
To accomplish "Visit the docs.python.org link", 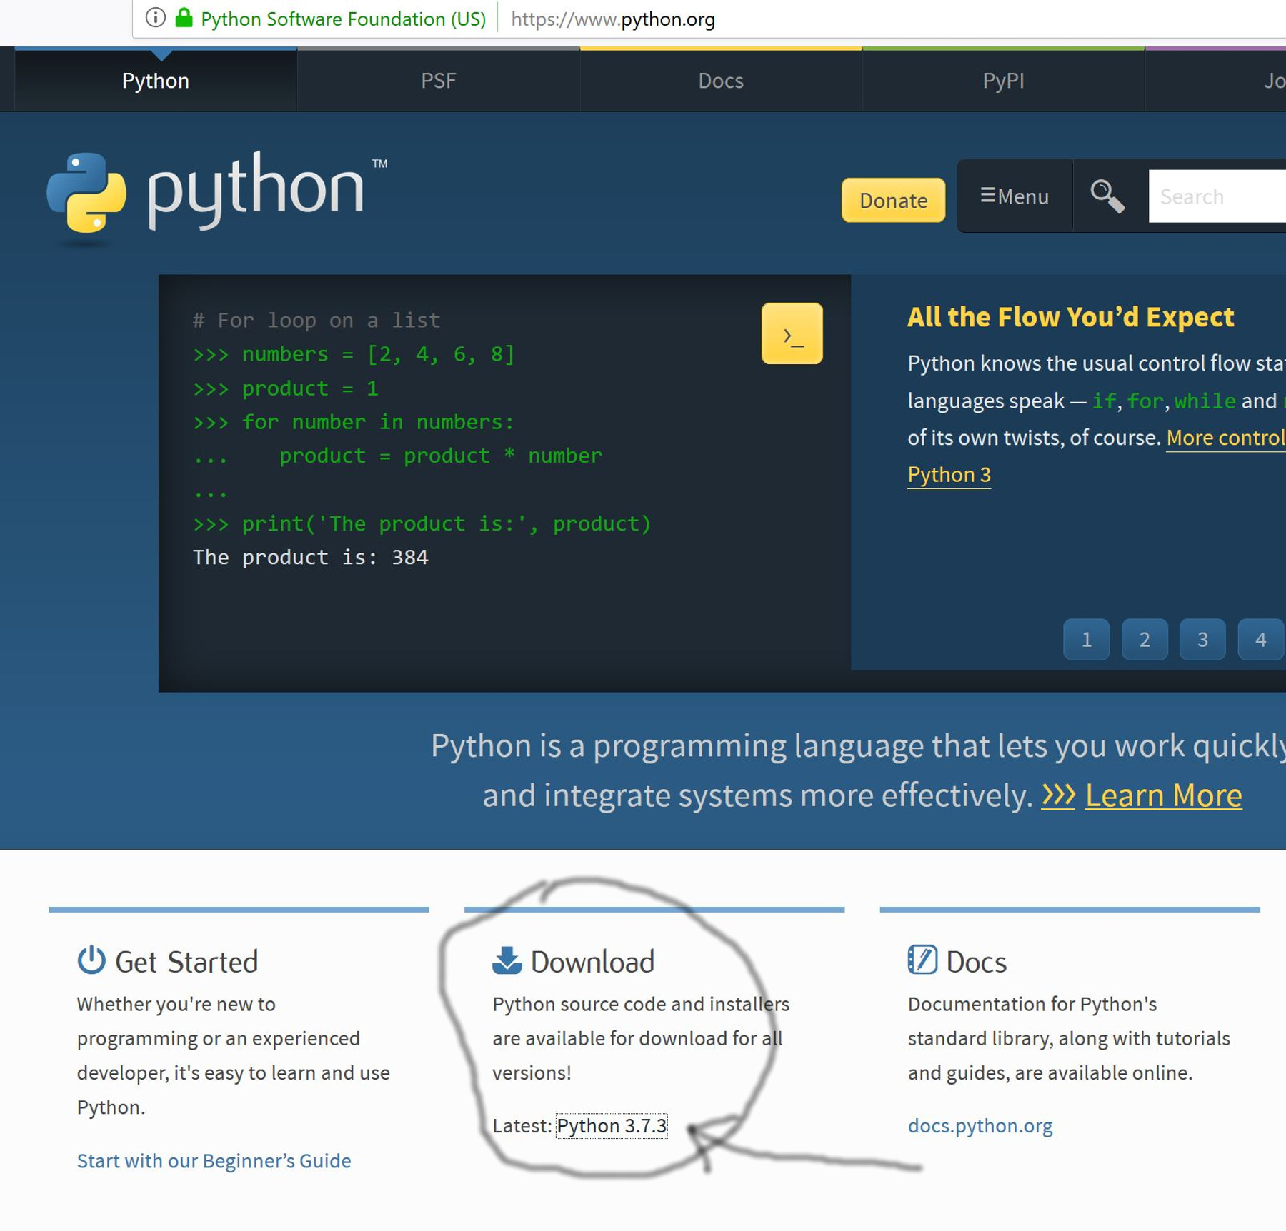I will [x=980, y=1125].
